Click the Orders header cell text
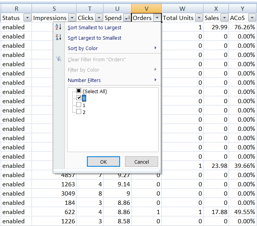 pos(142,18)
